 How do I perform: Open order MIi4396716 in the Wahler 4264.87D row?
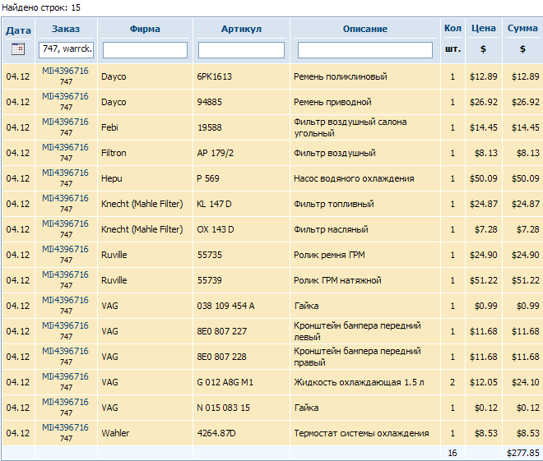tap(66, 427)
